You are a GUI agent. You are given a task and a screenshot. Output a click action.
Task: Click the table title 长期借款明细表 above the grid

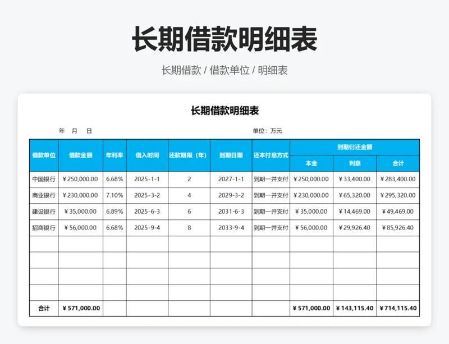click(225, 111)
